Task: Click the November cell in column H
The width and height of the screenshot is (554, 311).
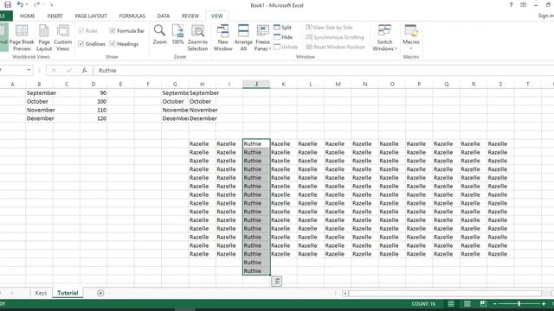Action: coord(202,110)
